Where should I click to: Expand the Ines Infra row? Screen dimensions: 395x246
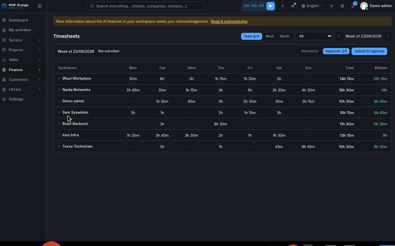(59, 135)
